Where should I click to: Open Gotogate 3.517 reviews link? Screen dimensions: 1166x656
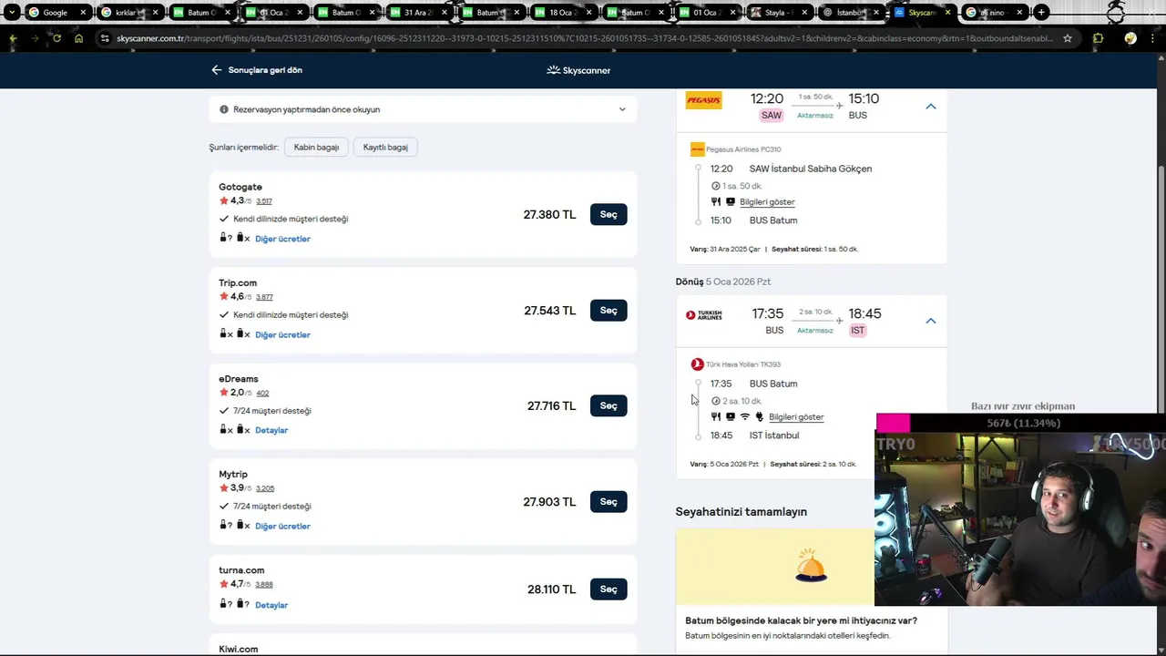coord(263,201)
